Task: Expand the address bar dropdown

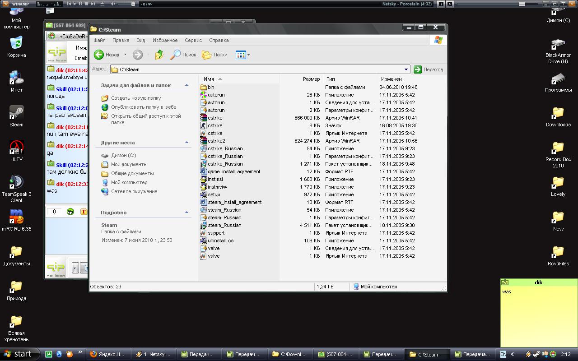Action: [x=406, y=69]
